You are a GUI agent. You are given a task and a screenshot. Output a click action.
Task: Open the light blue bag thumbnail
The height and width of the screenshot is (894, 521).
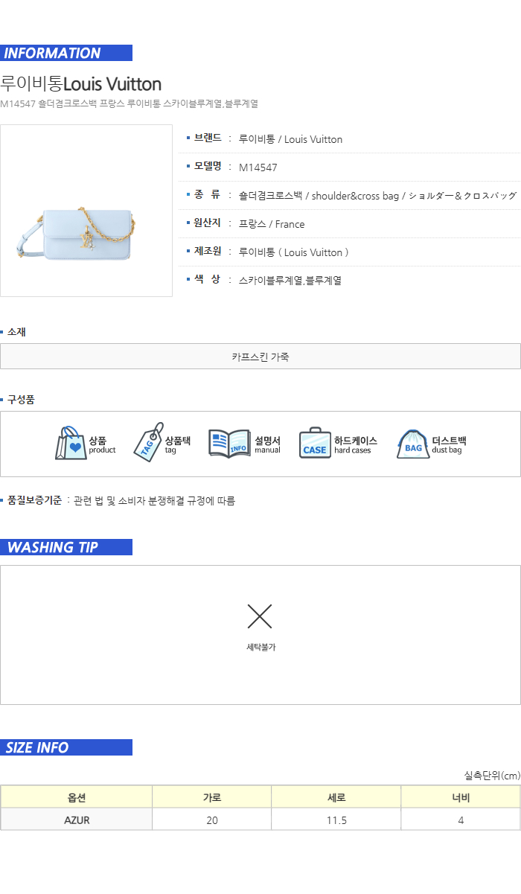pos(86,211)
